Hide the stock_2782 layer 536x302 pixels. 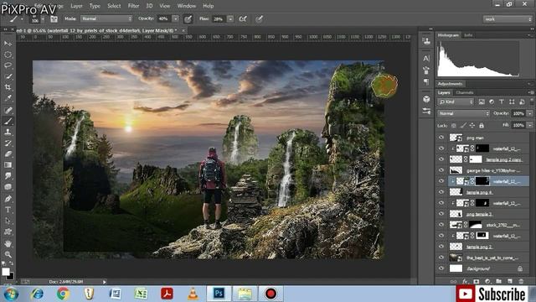click(x=441, y=225)
